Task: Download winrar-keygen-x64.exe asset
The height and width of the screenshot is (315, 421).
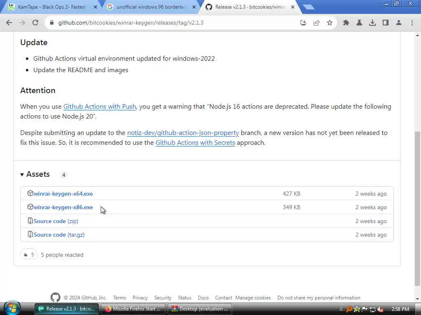Action: [x=63, y=194]
